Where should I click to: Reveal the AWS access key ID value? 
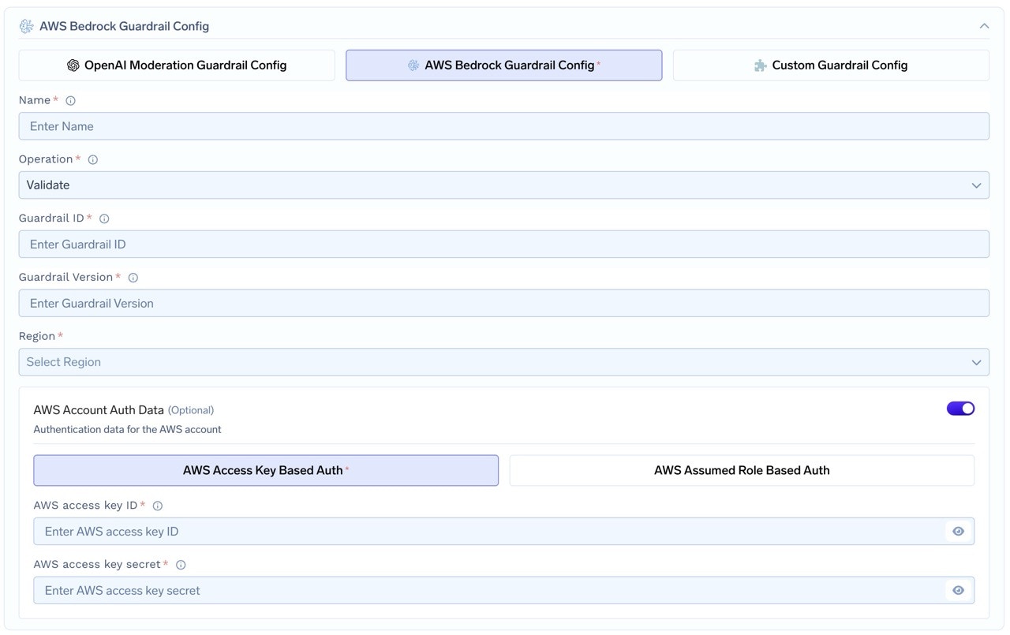tap(958, 532)
